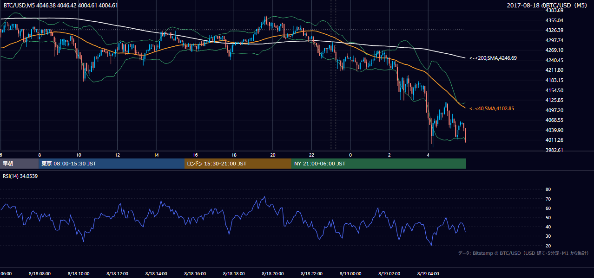Image resolution: width=594 pixels, height=278 pixels.
Task: Click the bottom time label 8/18 22:00
Action: (x=311, y=274)
